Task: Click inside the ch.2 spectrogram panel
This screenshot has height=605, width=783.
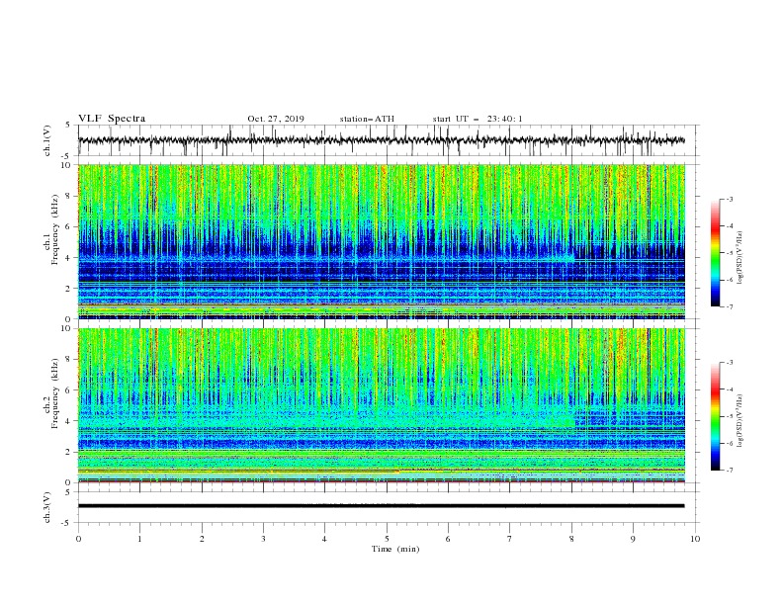Action: [x=381, y=405]
